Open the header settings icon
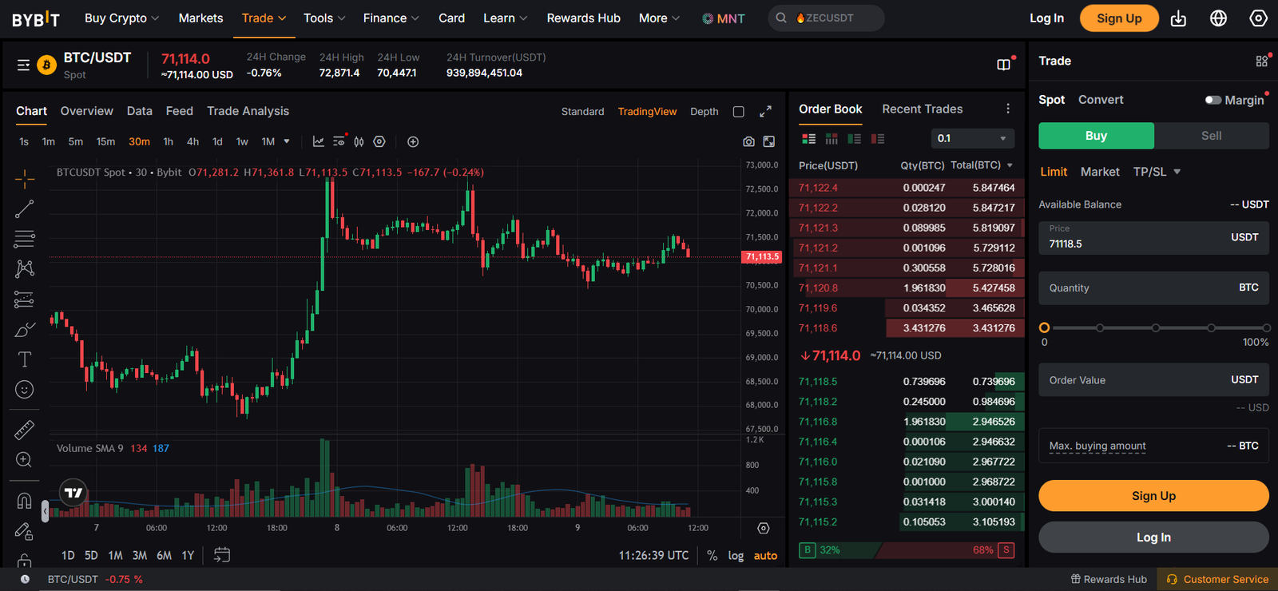Image resolution: width=1278 pixels, height=591 pixels. pyautogui.click(x=1258, y=18)
